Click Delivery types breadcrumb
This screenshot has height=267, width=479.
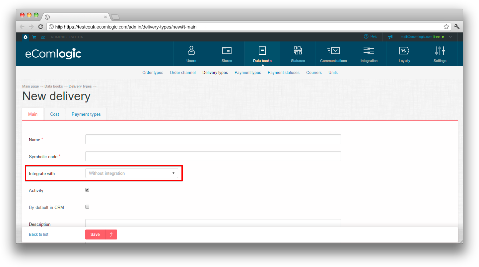coord(80,86)
